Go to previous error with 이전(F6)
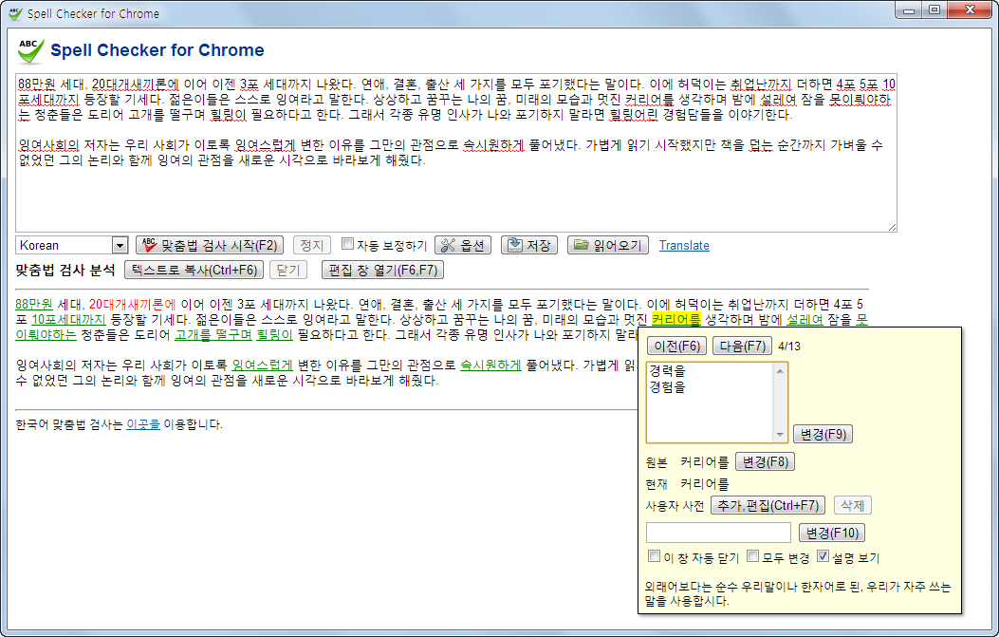999x637 pixels. (676, 346)
